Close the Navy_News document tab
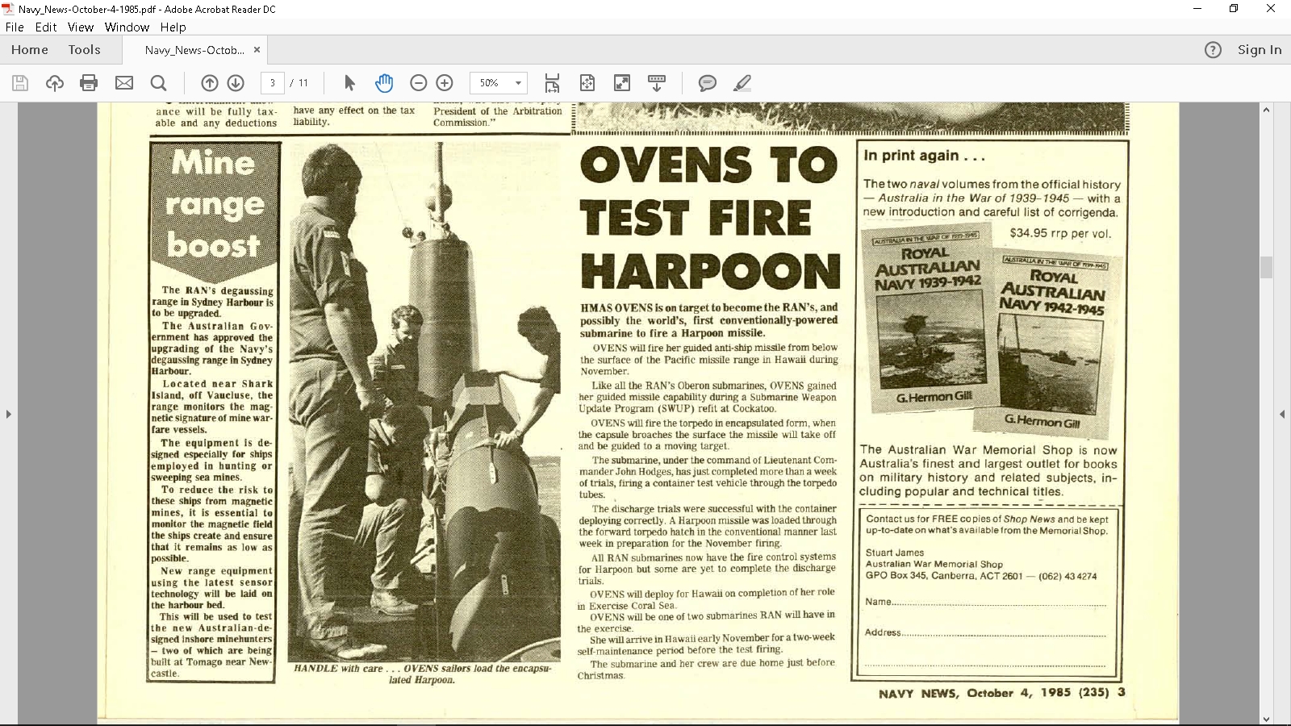 coord(257,50)
